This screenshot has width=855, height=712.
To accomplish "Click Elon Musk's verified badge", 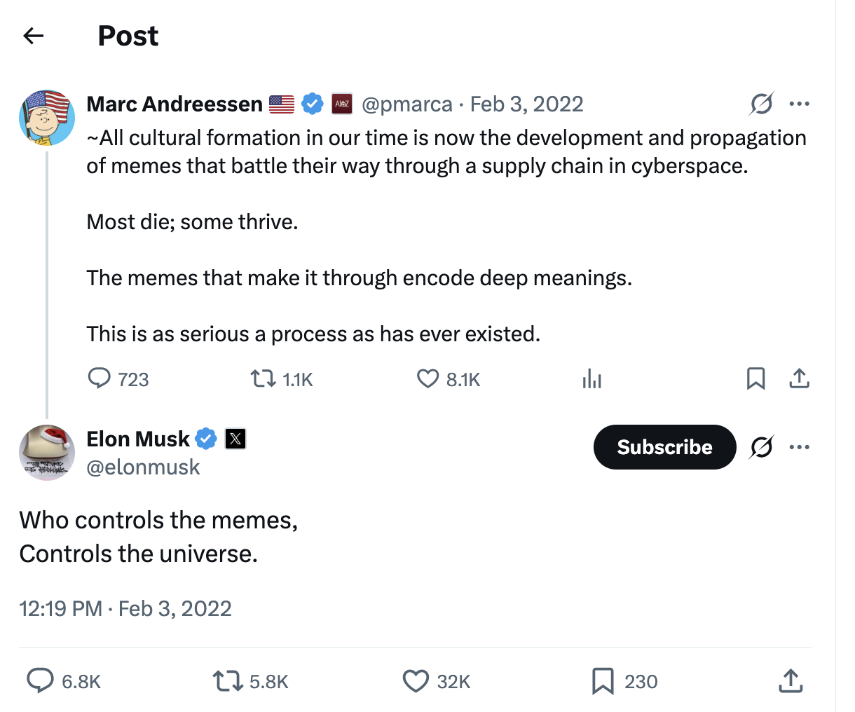I will (x=205, y=439).
